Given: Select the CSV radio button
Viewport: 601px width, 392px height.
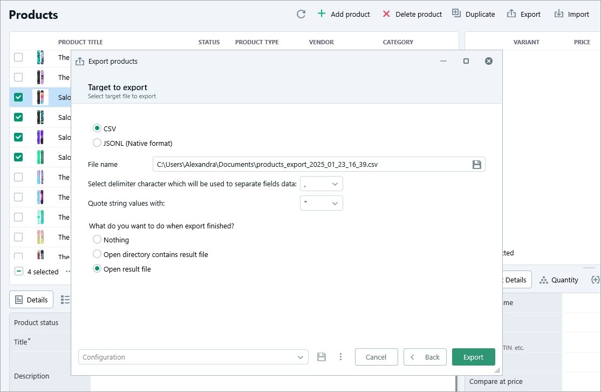Looking at the screenshot, I should pos(97,128).
